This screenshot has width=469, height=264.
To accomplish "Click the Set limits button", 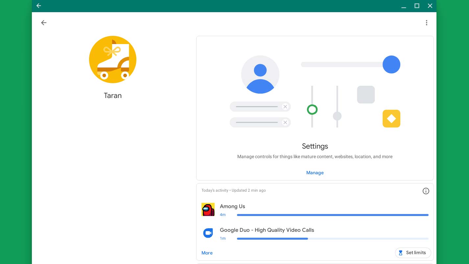I will (x=413, y=253).
